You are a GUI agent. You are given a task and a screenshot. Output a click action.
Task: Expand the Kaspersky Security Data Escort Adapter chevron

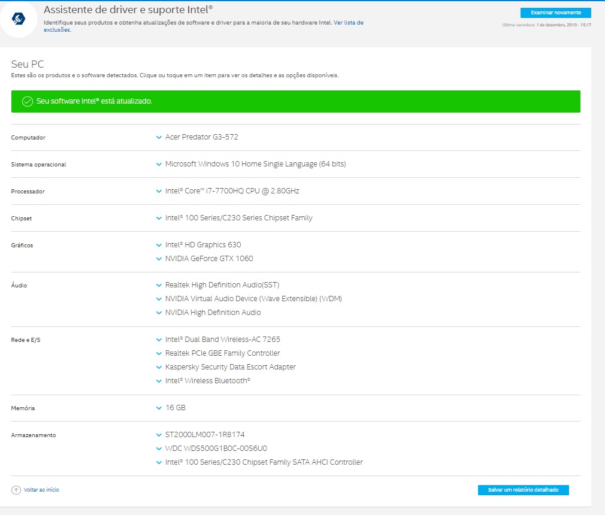coord(159,367)
